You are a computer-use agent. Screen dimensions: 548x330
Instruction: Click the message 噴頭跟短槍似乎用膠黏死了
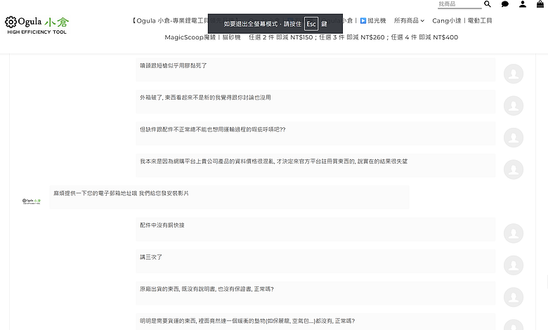pyautogui.click(x=315, y=70)
